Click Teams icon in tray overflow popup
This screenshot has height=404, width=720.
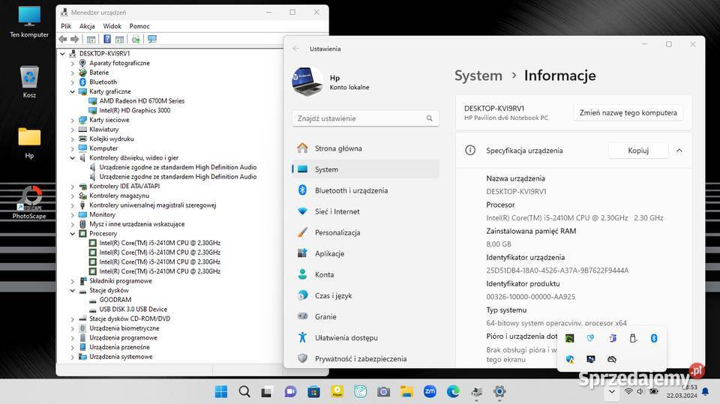point(613,338)
